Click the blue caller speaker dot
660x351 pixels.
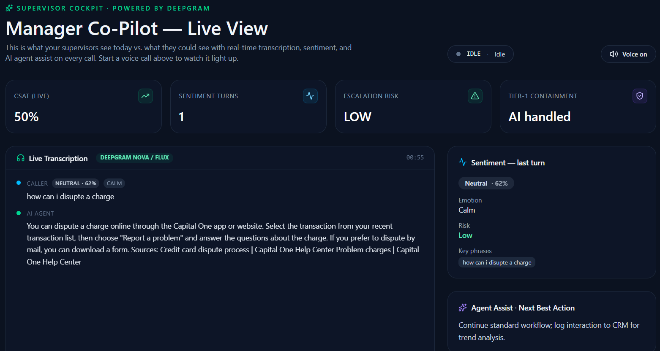point(19,183)
